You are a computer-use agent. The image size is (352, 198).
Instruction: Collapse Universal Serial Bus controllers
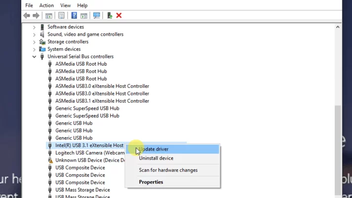tap(34, 57)
